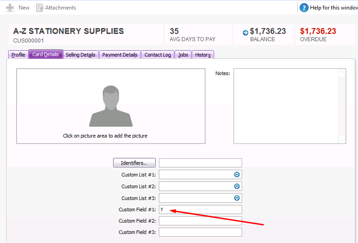The width and height of the screenshot is (358, 243).
Task: Open the Contact Log tab
Action: 158,55
